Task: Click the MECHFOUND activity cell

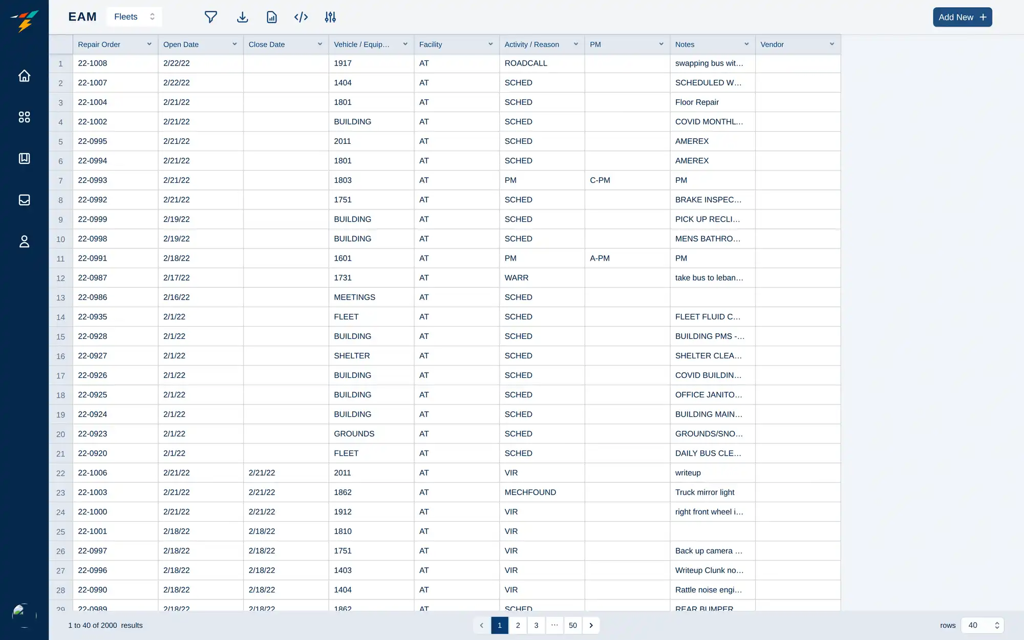Action: pyautogui.click(x=542, y=493)
